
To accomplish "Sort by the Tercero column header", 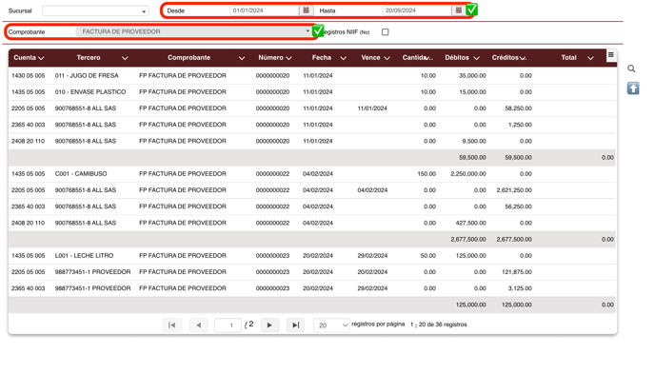I will (x=89, y=58).
